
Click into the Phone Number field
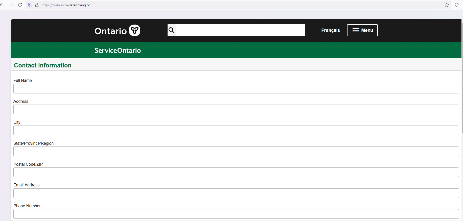(x=236, y=214)
